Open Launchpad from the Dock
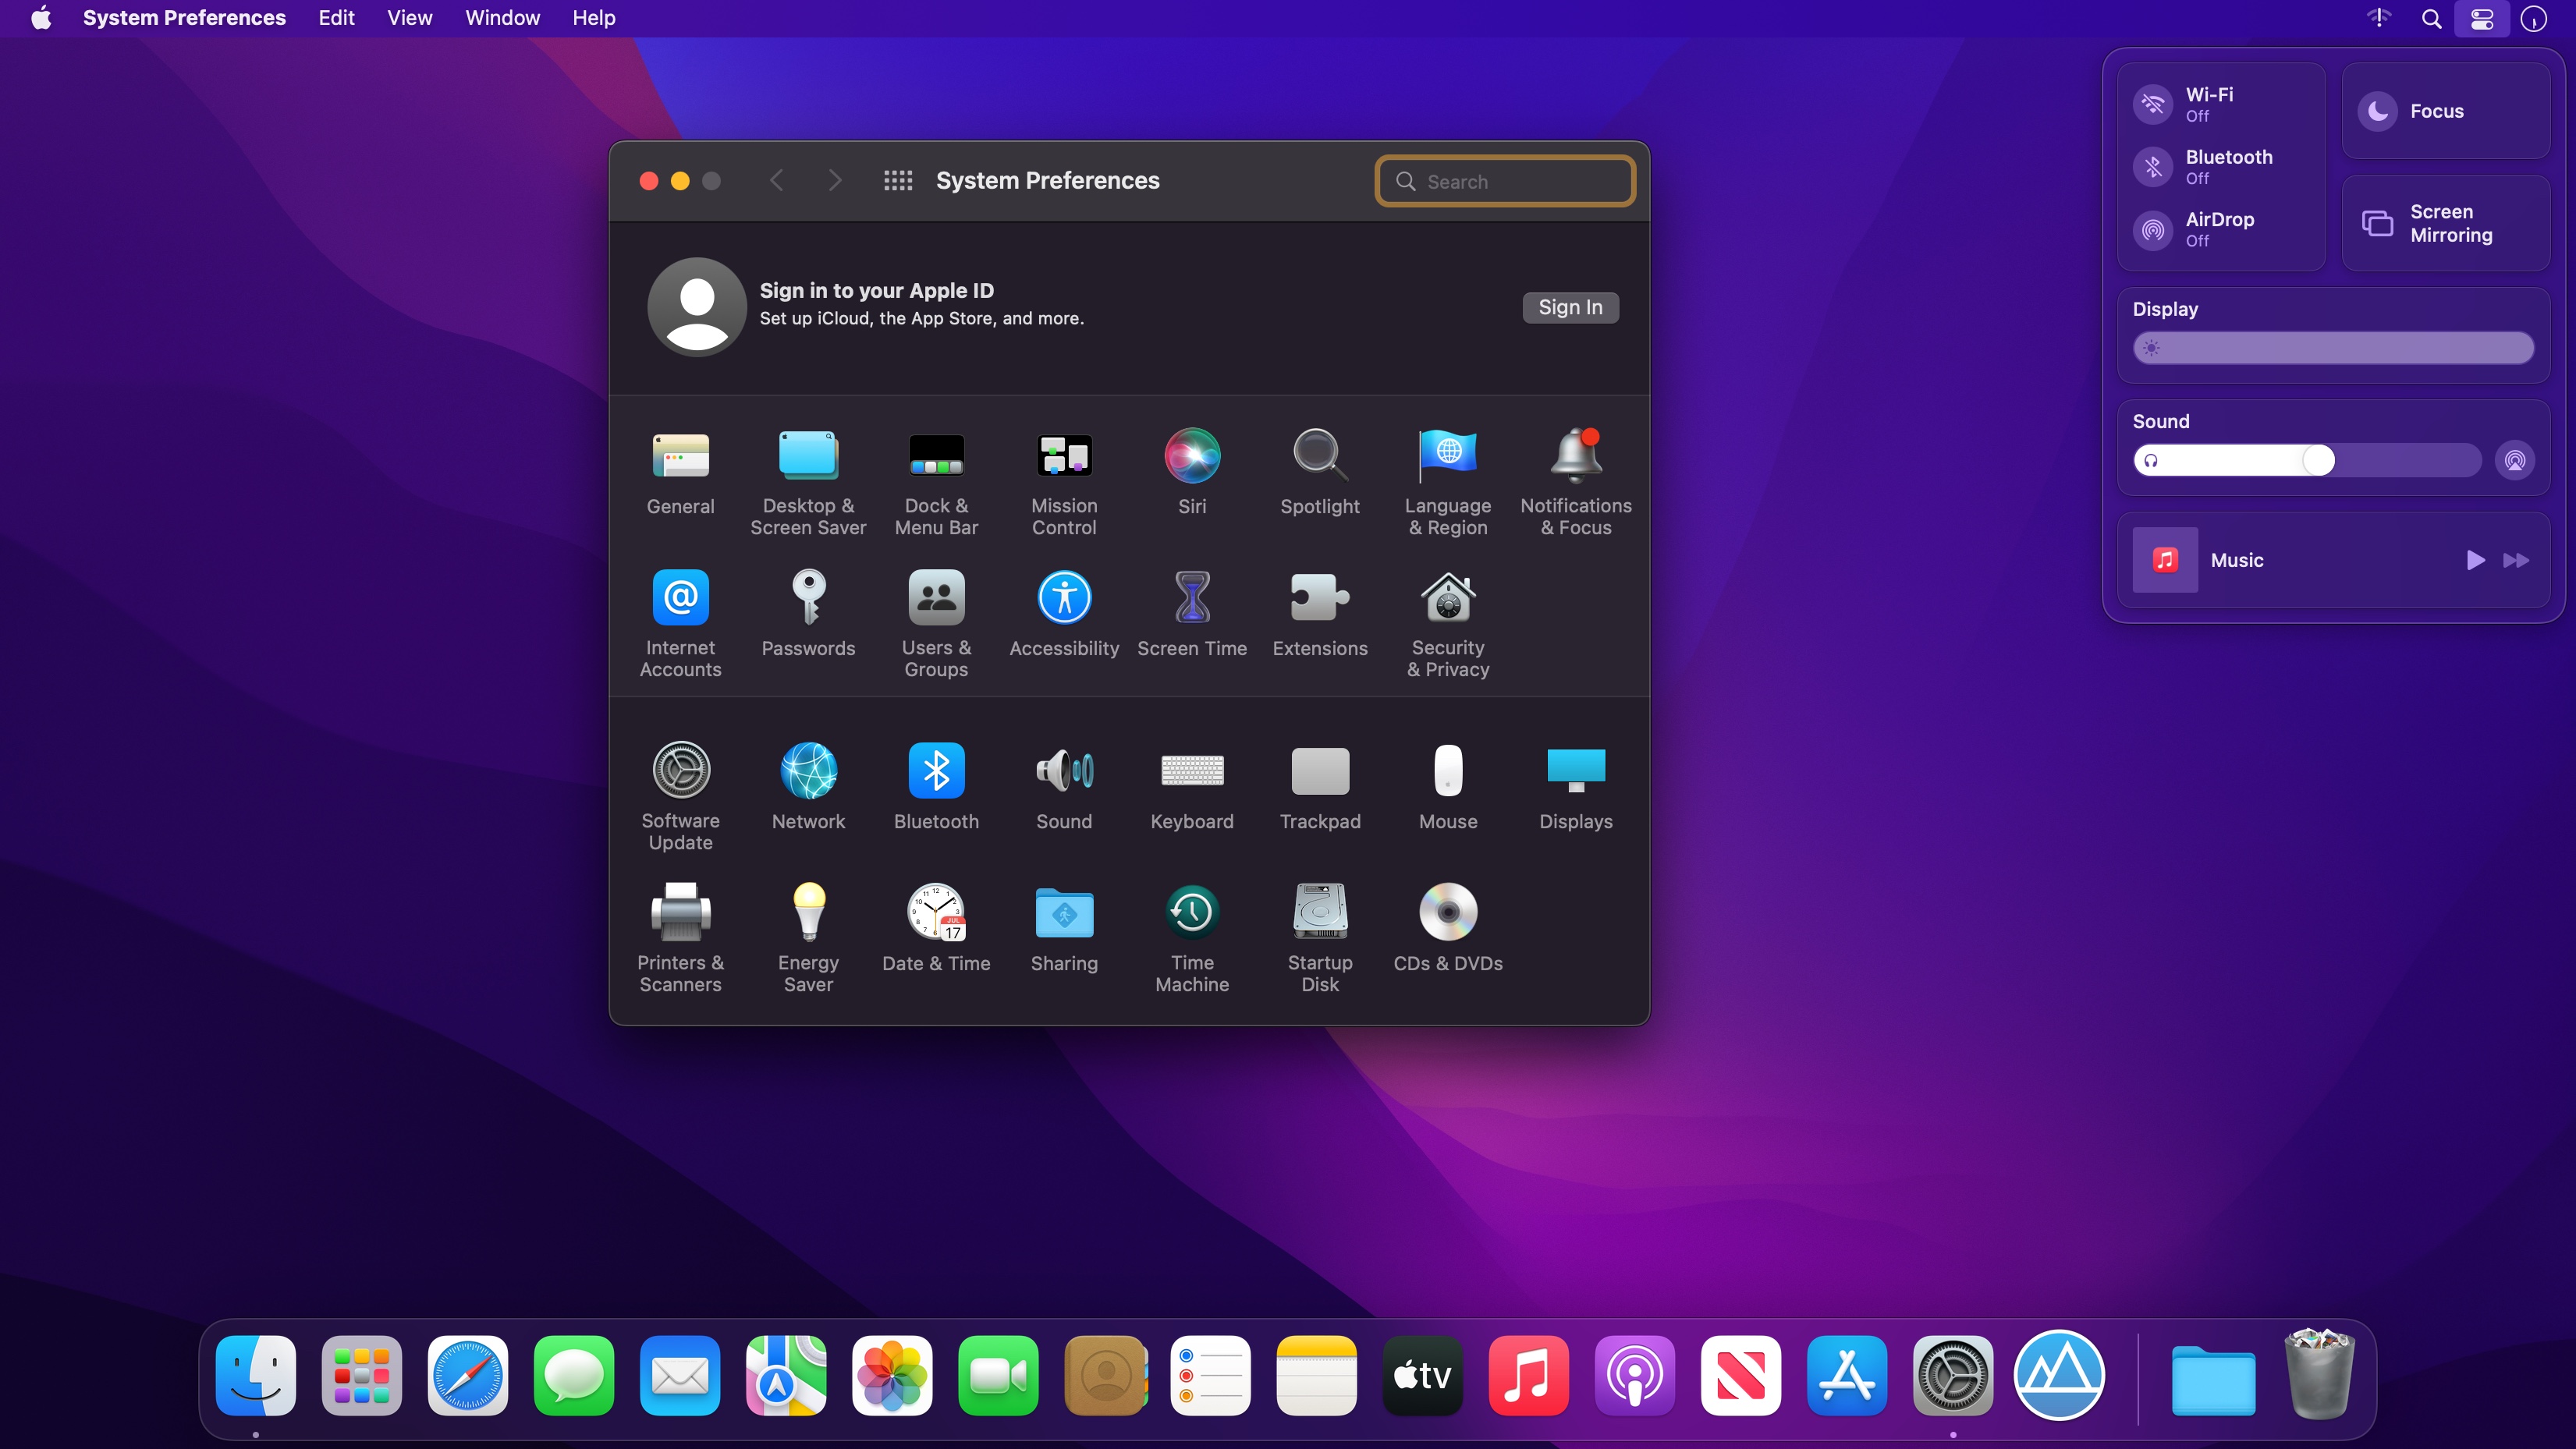 pos(361,1376)
